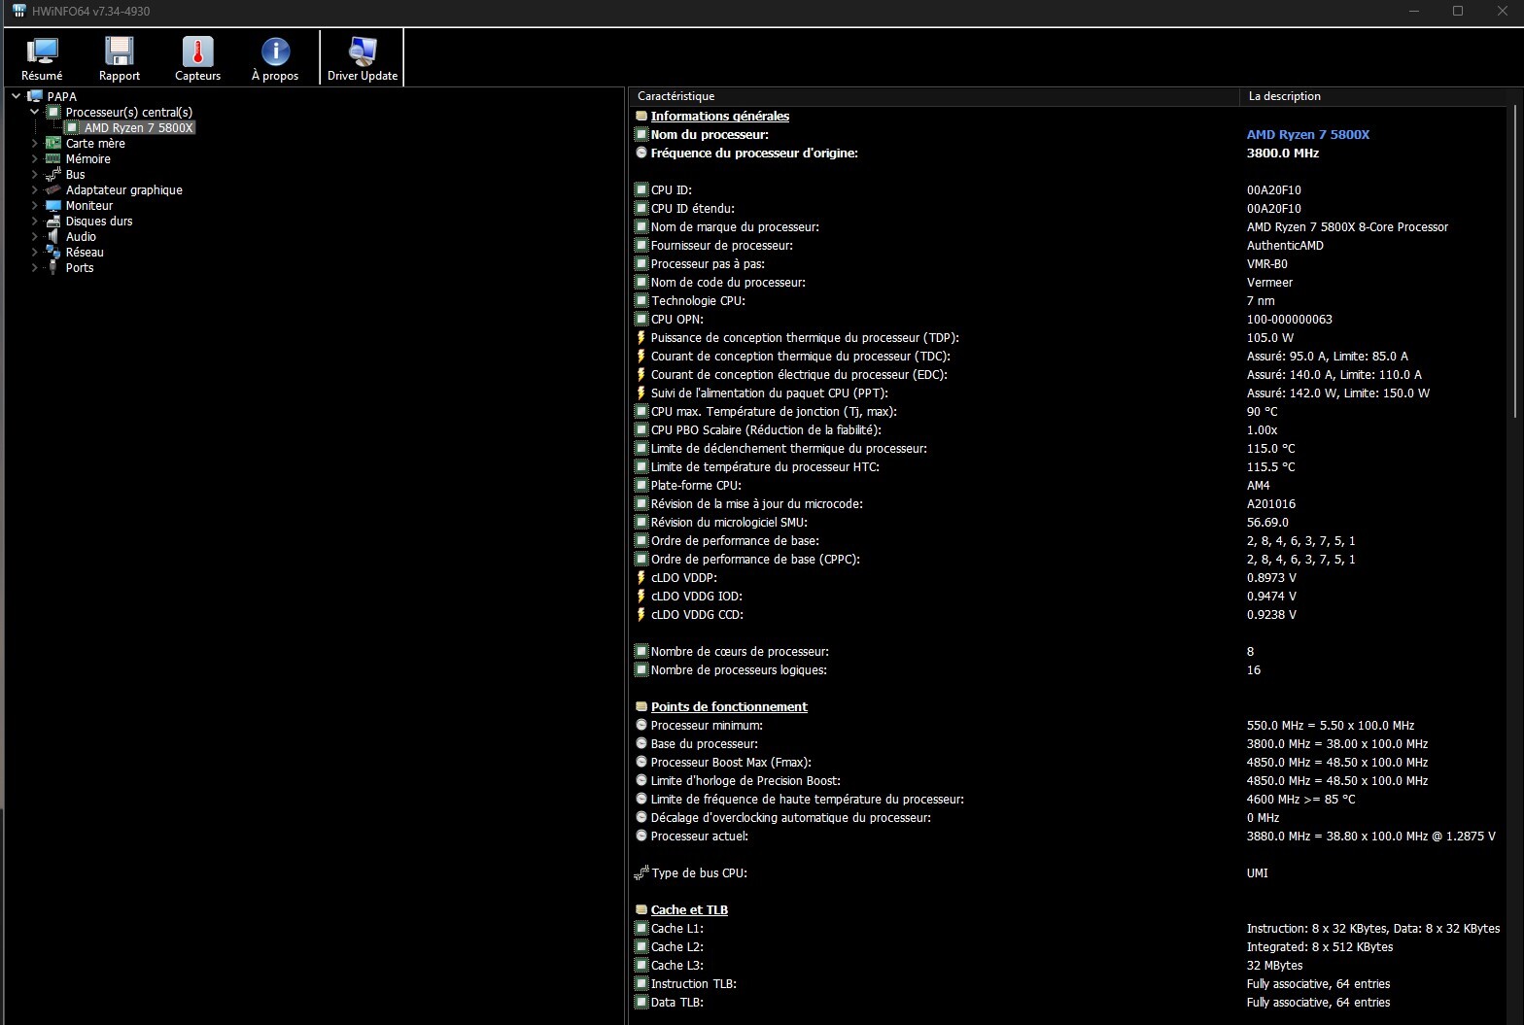1524x1025 pixels.
Task: Save a report with the Rapport icon
Action: click(x=120, y=58)
